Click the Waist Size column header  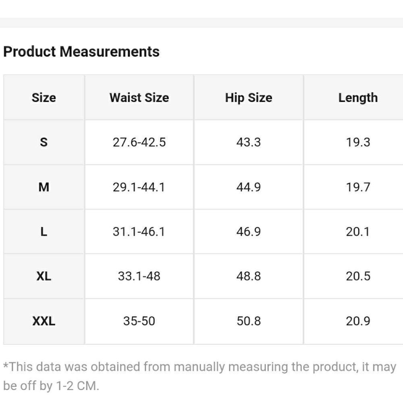coord(139,98)
